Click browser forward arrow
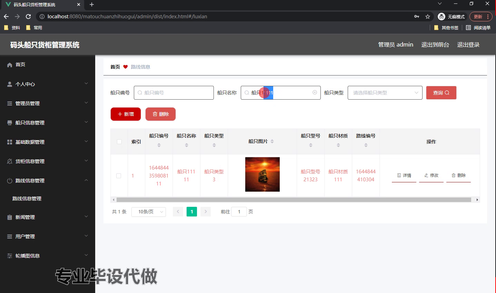The height and width of the screenshot is (293, 496). [x=17, y=17]
